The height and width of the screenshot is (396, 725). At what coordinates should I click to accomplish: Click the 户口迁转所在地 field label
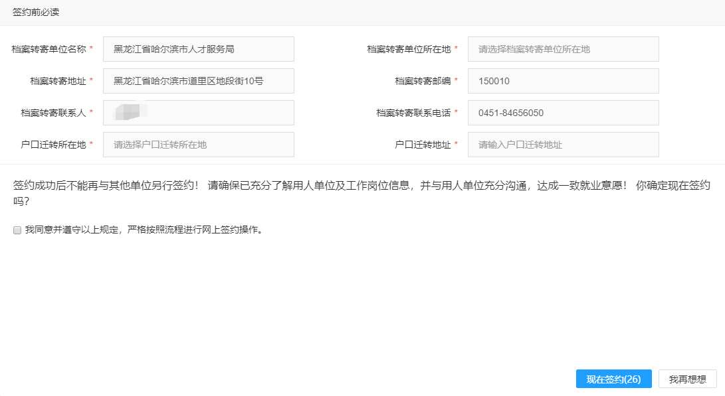54,145
